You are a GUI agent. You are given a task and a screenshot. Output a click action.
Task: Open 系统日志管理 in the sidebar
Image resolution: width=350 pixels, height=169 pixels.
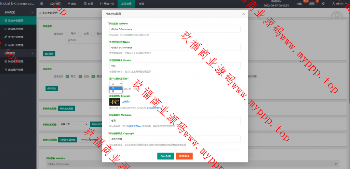click(x=16, y=45)
